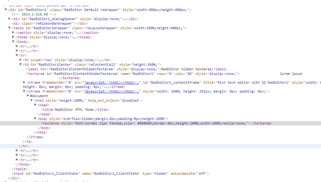Select the closing </td> tag row
Viewport: 321px width, 182px height.
point(28,142)
